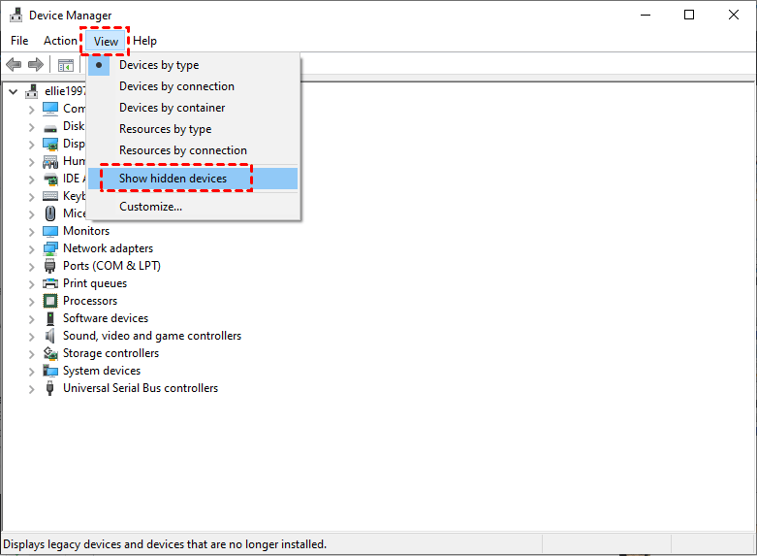This screenshot has width=757, height=556.
Task: Click the Device Manager title bar icon
Action: [x=16, y=15]
